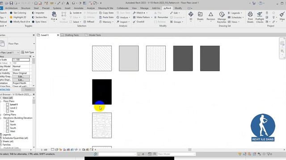Open the Annotate ribbon tab

point(79,8)
